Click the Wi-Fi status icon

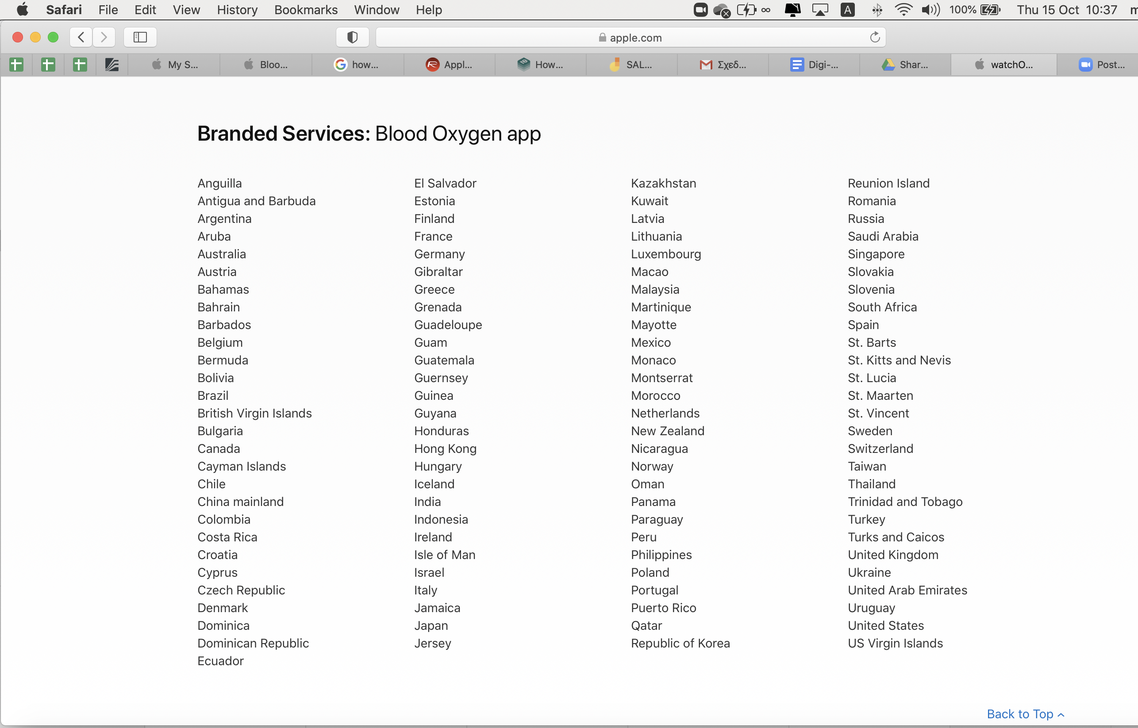[x=903, y=9]
